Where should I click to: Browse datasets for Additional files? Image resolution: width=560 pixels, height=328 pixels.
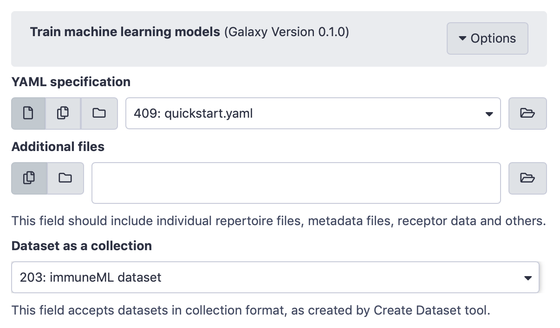527,178
